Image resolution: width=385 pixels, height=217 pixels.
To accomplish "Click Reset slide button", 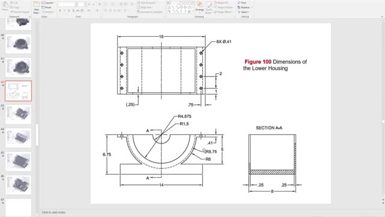I will tap(47, 7).
